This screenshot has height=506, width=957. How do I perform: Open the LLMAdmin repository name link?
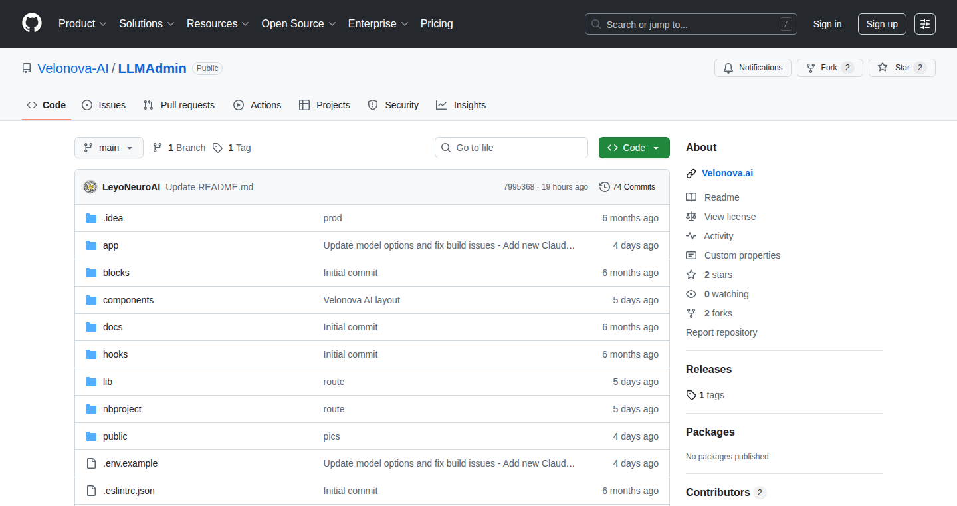pyautogui.click(x=152, y=68)
